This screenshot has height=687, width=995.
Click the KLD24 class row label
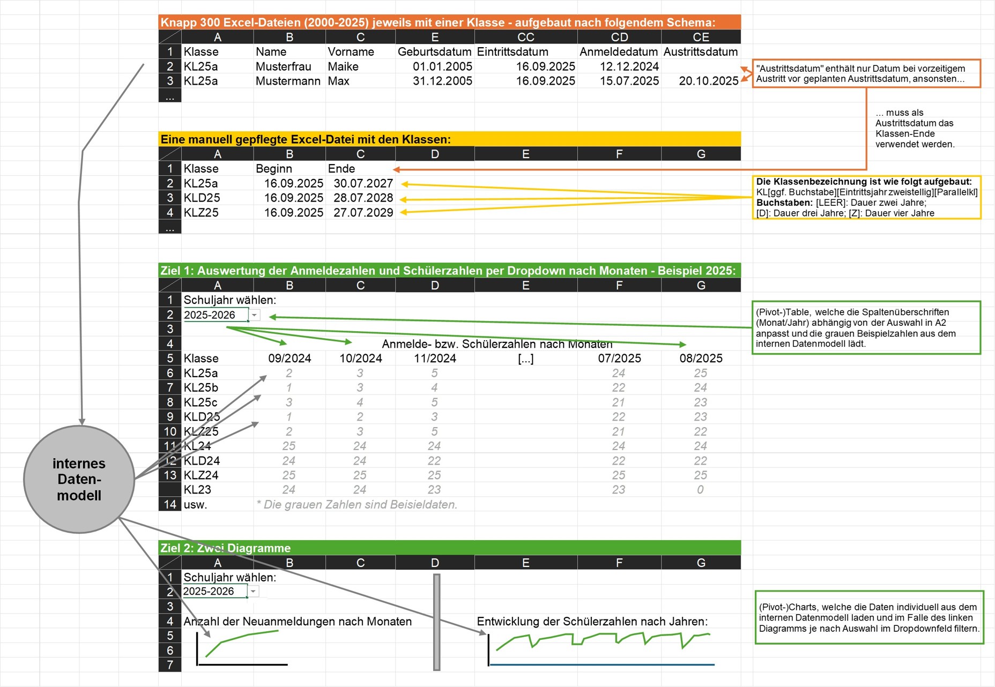coord(202,461)
